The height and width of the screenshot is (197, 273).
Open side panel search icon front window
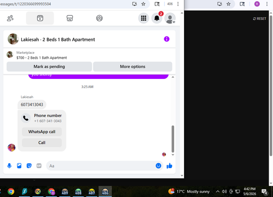pyautogui.click(x=157, y=4)
